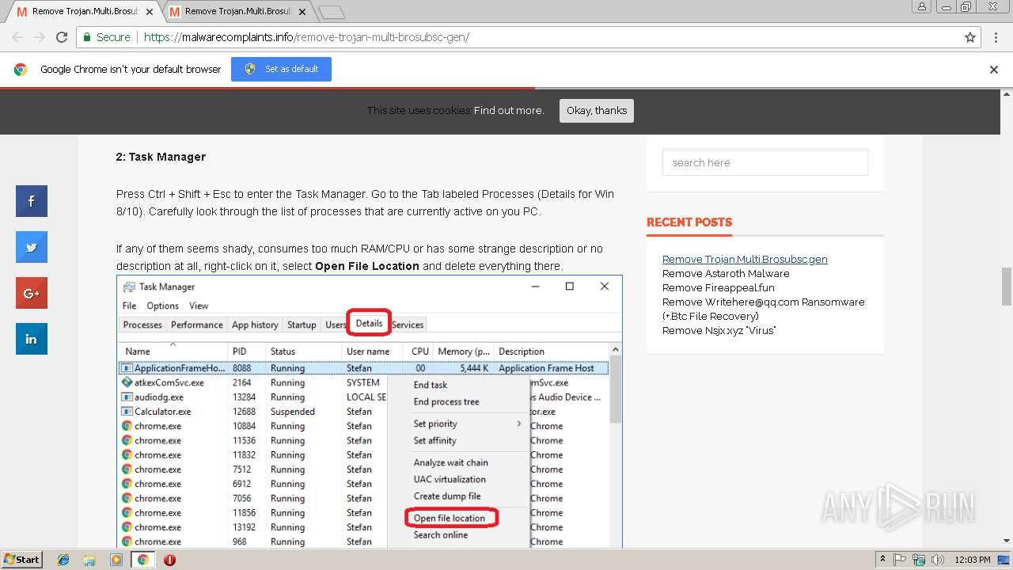Viewport: 1013px width, 570px height.
Task: Open the network icon in the tray
Action: (919, 560)
